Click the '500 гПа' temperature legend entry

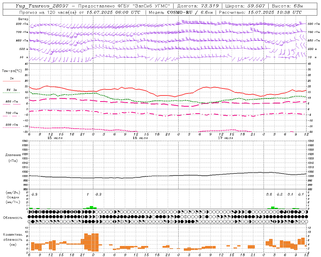12,125
